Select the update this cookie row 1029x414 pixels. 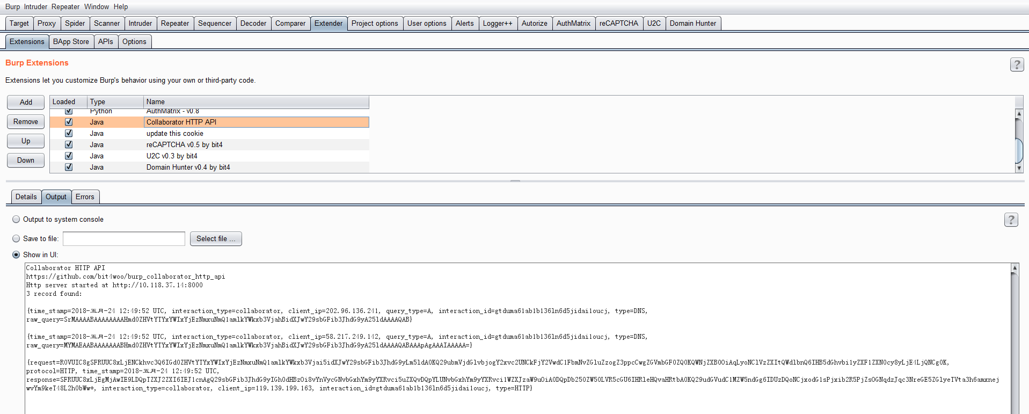(x=209, y=133)
